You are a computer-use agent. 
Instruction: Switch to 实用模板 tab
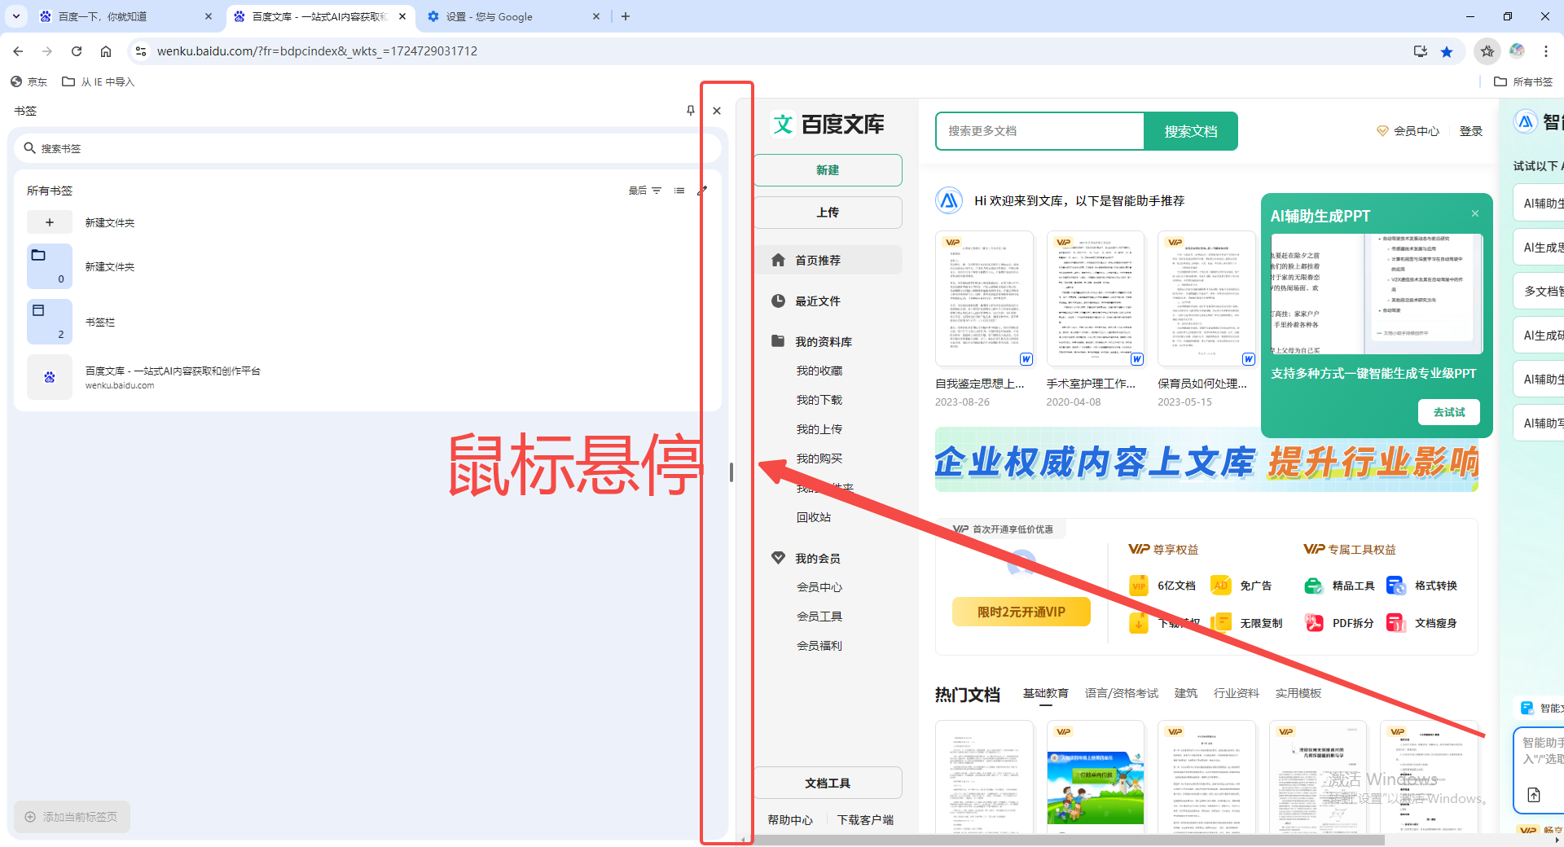[x=1298, y=693]
